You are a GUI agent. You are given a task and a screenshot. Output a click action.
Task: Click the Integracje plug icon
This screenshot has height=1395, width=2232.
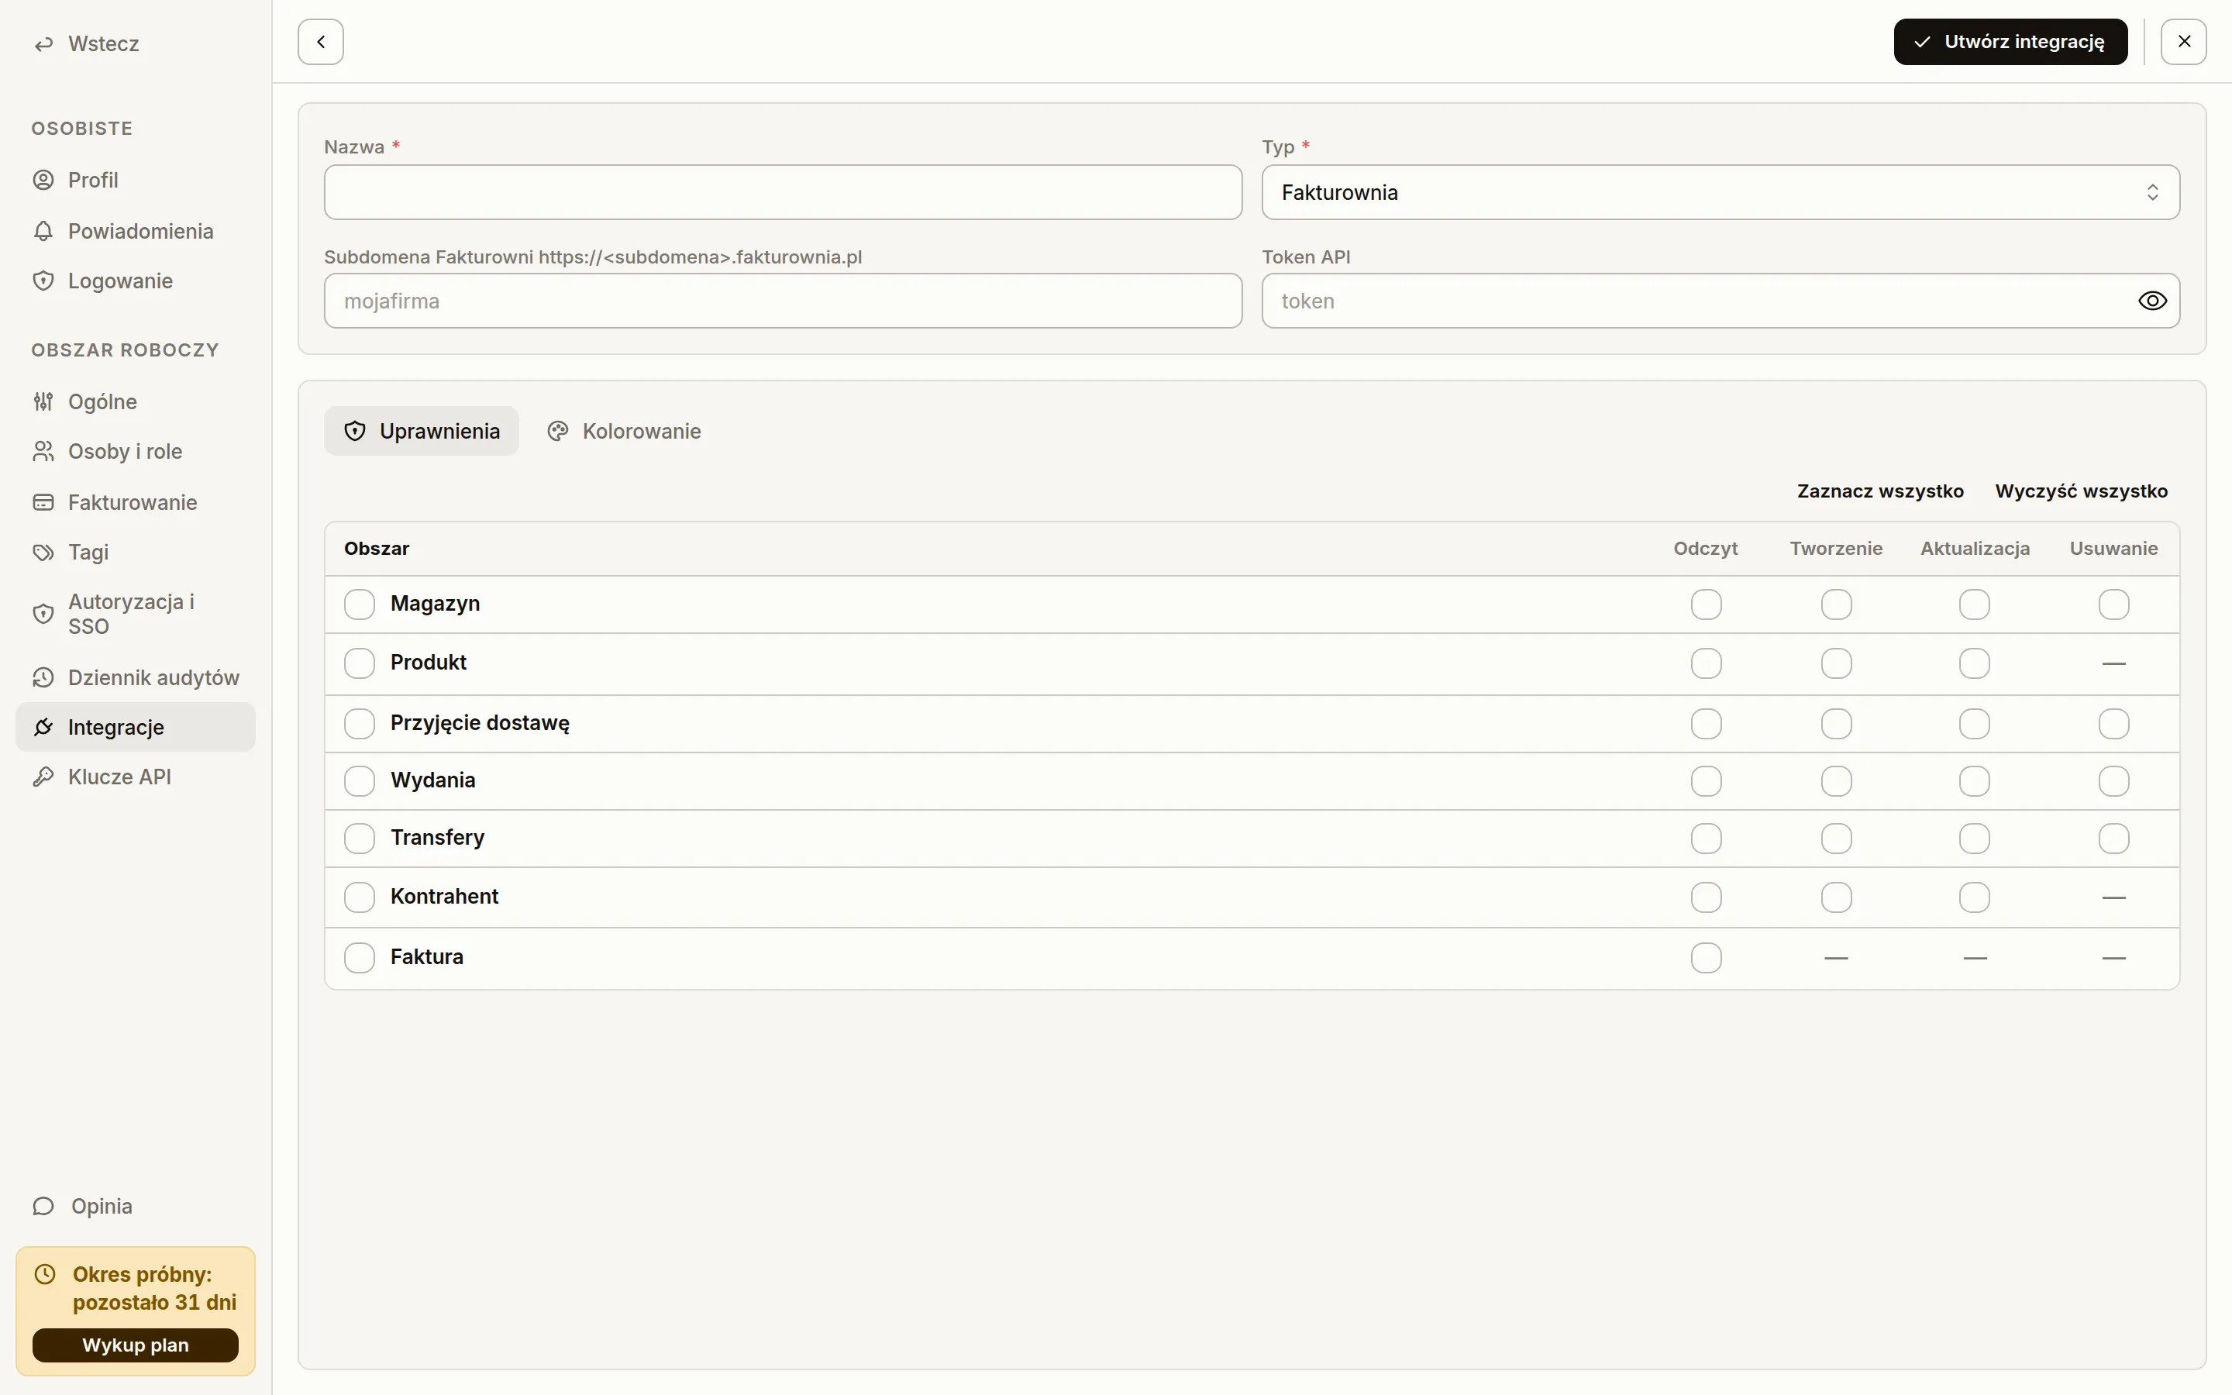[43, 727]
